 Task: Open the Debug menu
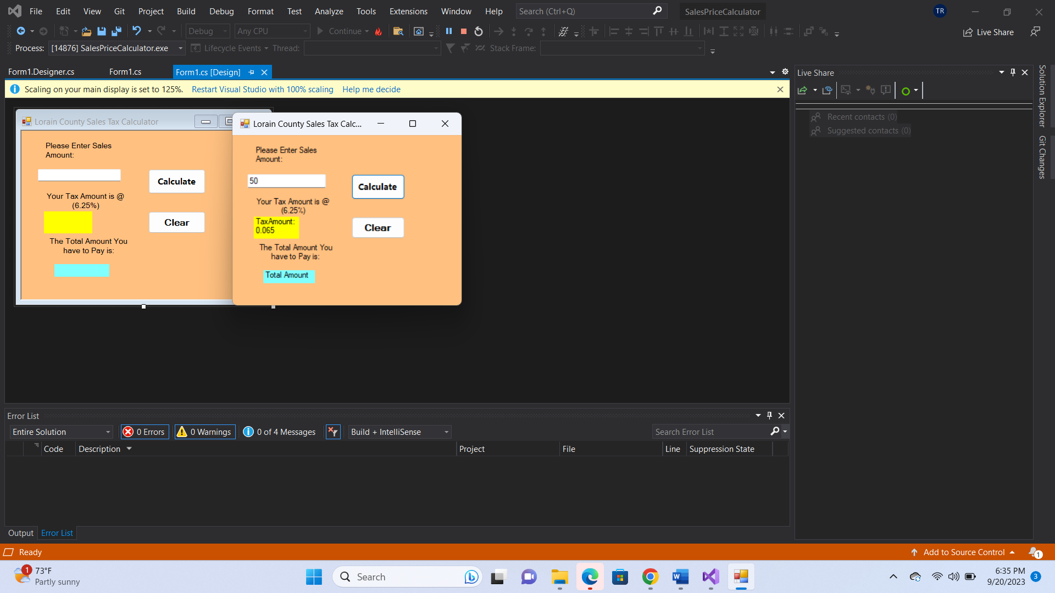[221, 11]
